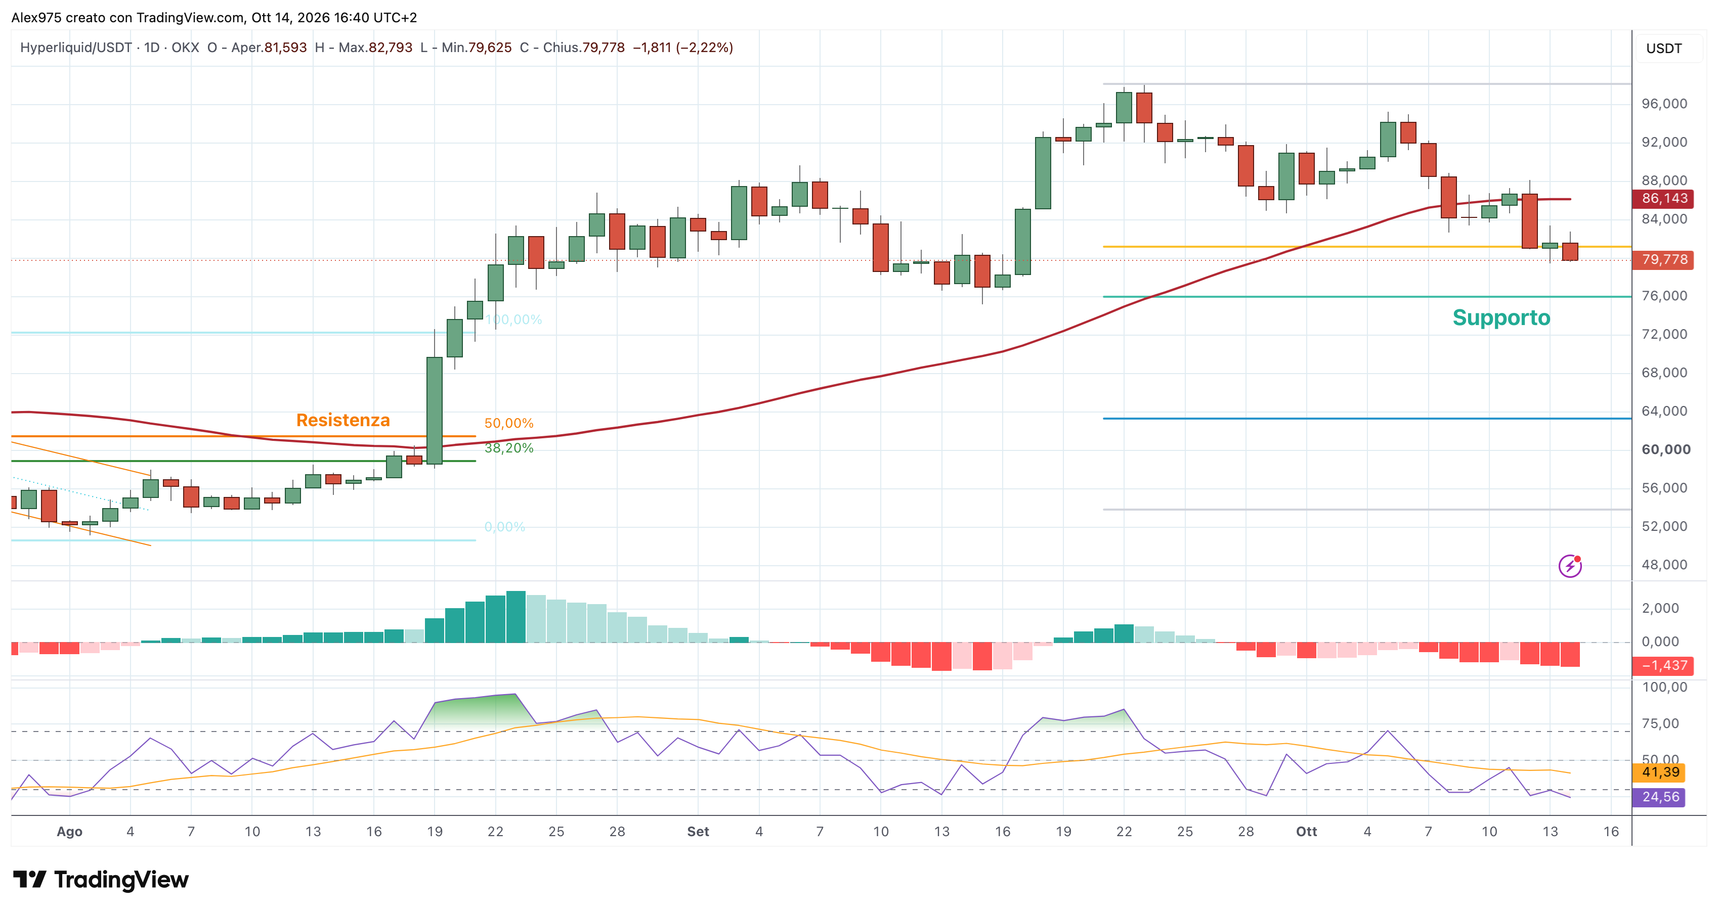Click the Set month label on time axis
The width and height of the screenshot is (1718, 913).
(x=698, y=832)
